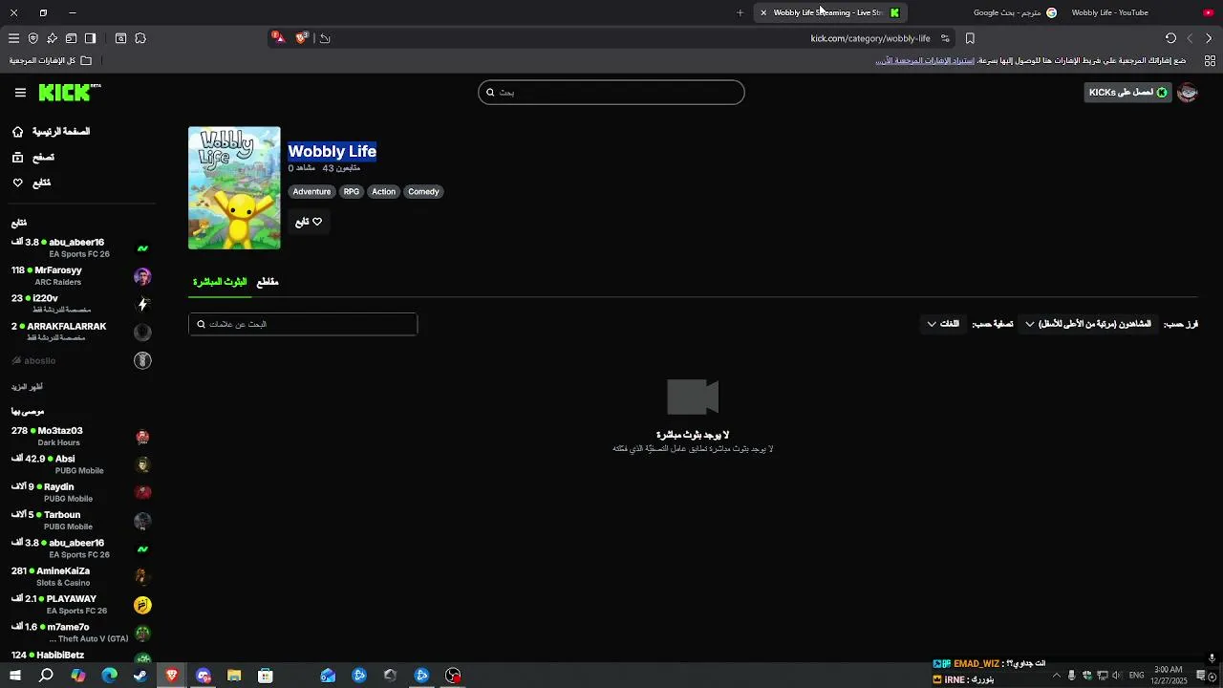Open abu_aeer16 channel under following
This screenshot has height=688, width=1223.
80,247
